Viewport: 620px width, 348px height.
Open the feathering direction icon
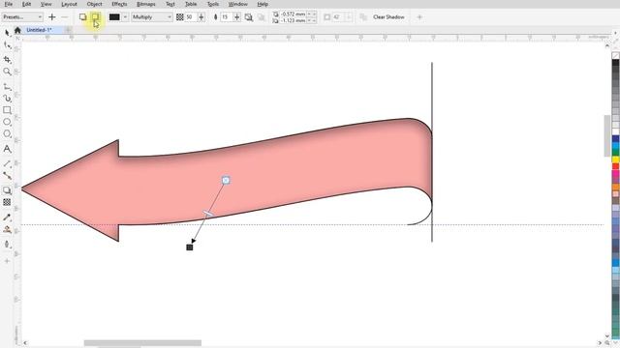[x=249, y=17]
